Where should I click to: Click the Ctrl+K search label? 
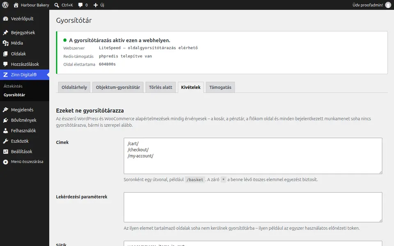click(x=67, y=5)
